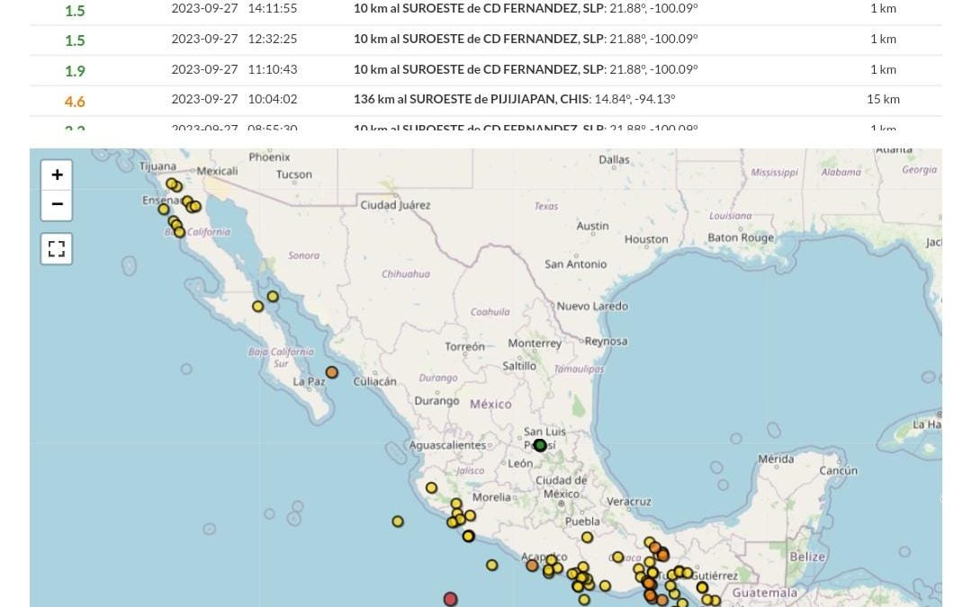This screenshot has width=972, height=607.
Task: Click the Guatemala label on the map
Action: [x=764, y=593]
